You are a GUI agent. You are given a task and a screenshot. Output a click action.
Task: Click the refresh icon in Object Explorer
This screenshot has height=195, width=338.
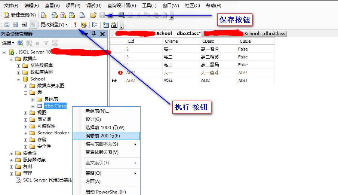point(55,43)
